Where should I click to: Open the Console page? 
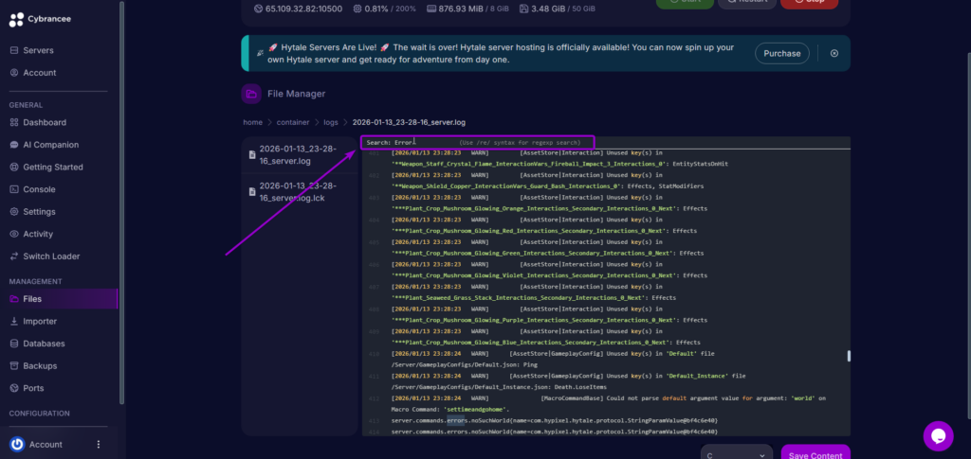coord(39,189)
